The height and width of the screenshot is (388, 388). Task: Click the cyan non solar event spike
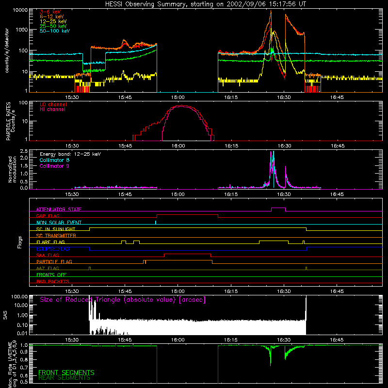[x=156, y=222]
